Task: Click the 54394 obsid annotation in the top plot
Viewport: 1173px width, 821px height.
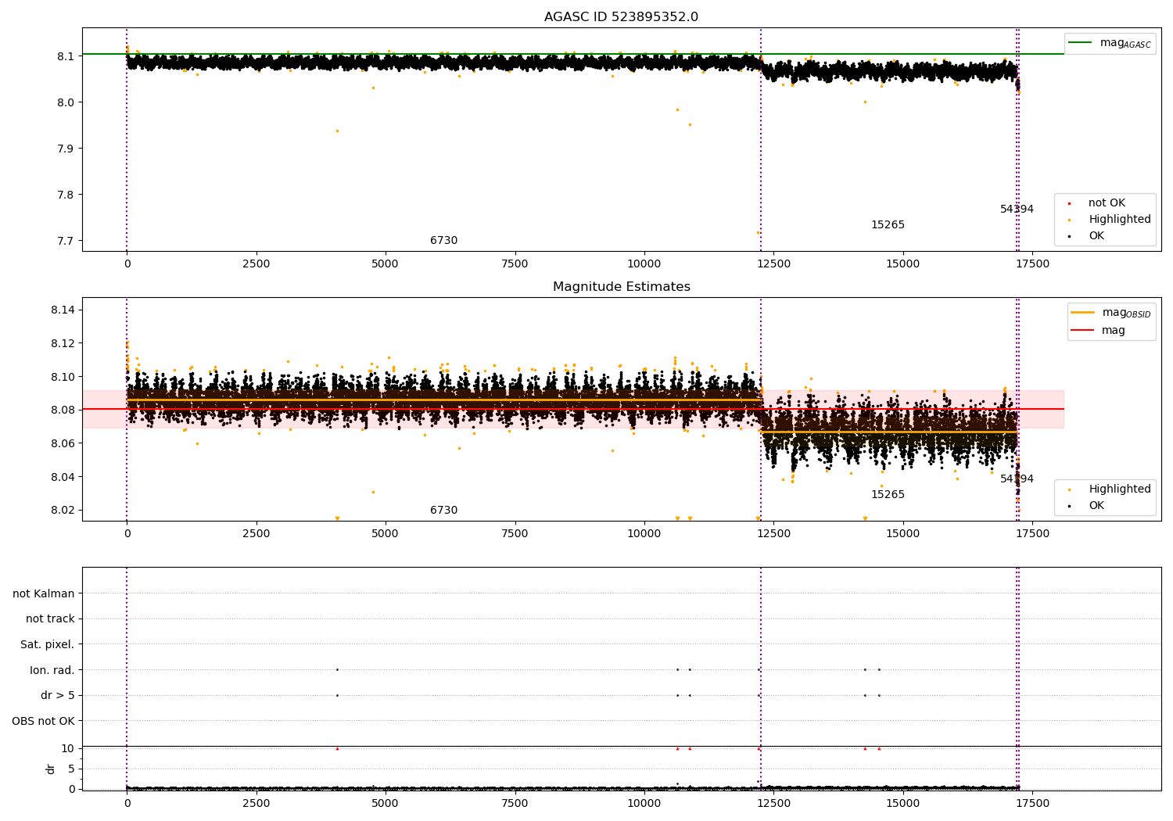Action: click(1017, 210)
